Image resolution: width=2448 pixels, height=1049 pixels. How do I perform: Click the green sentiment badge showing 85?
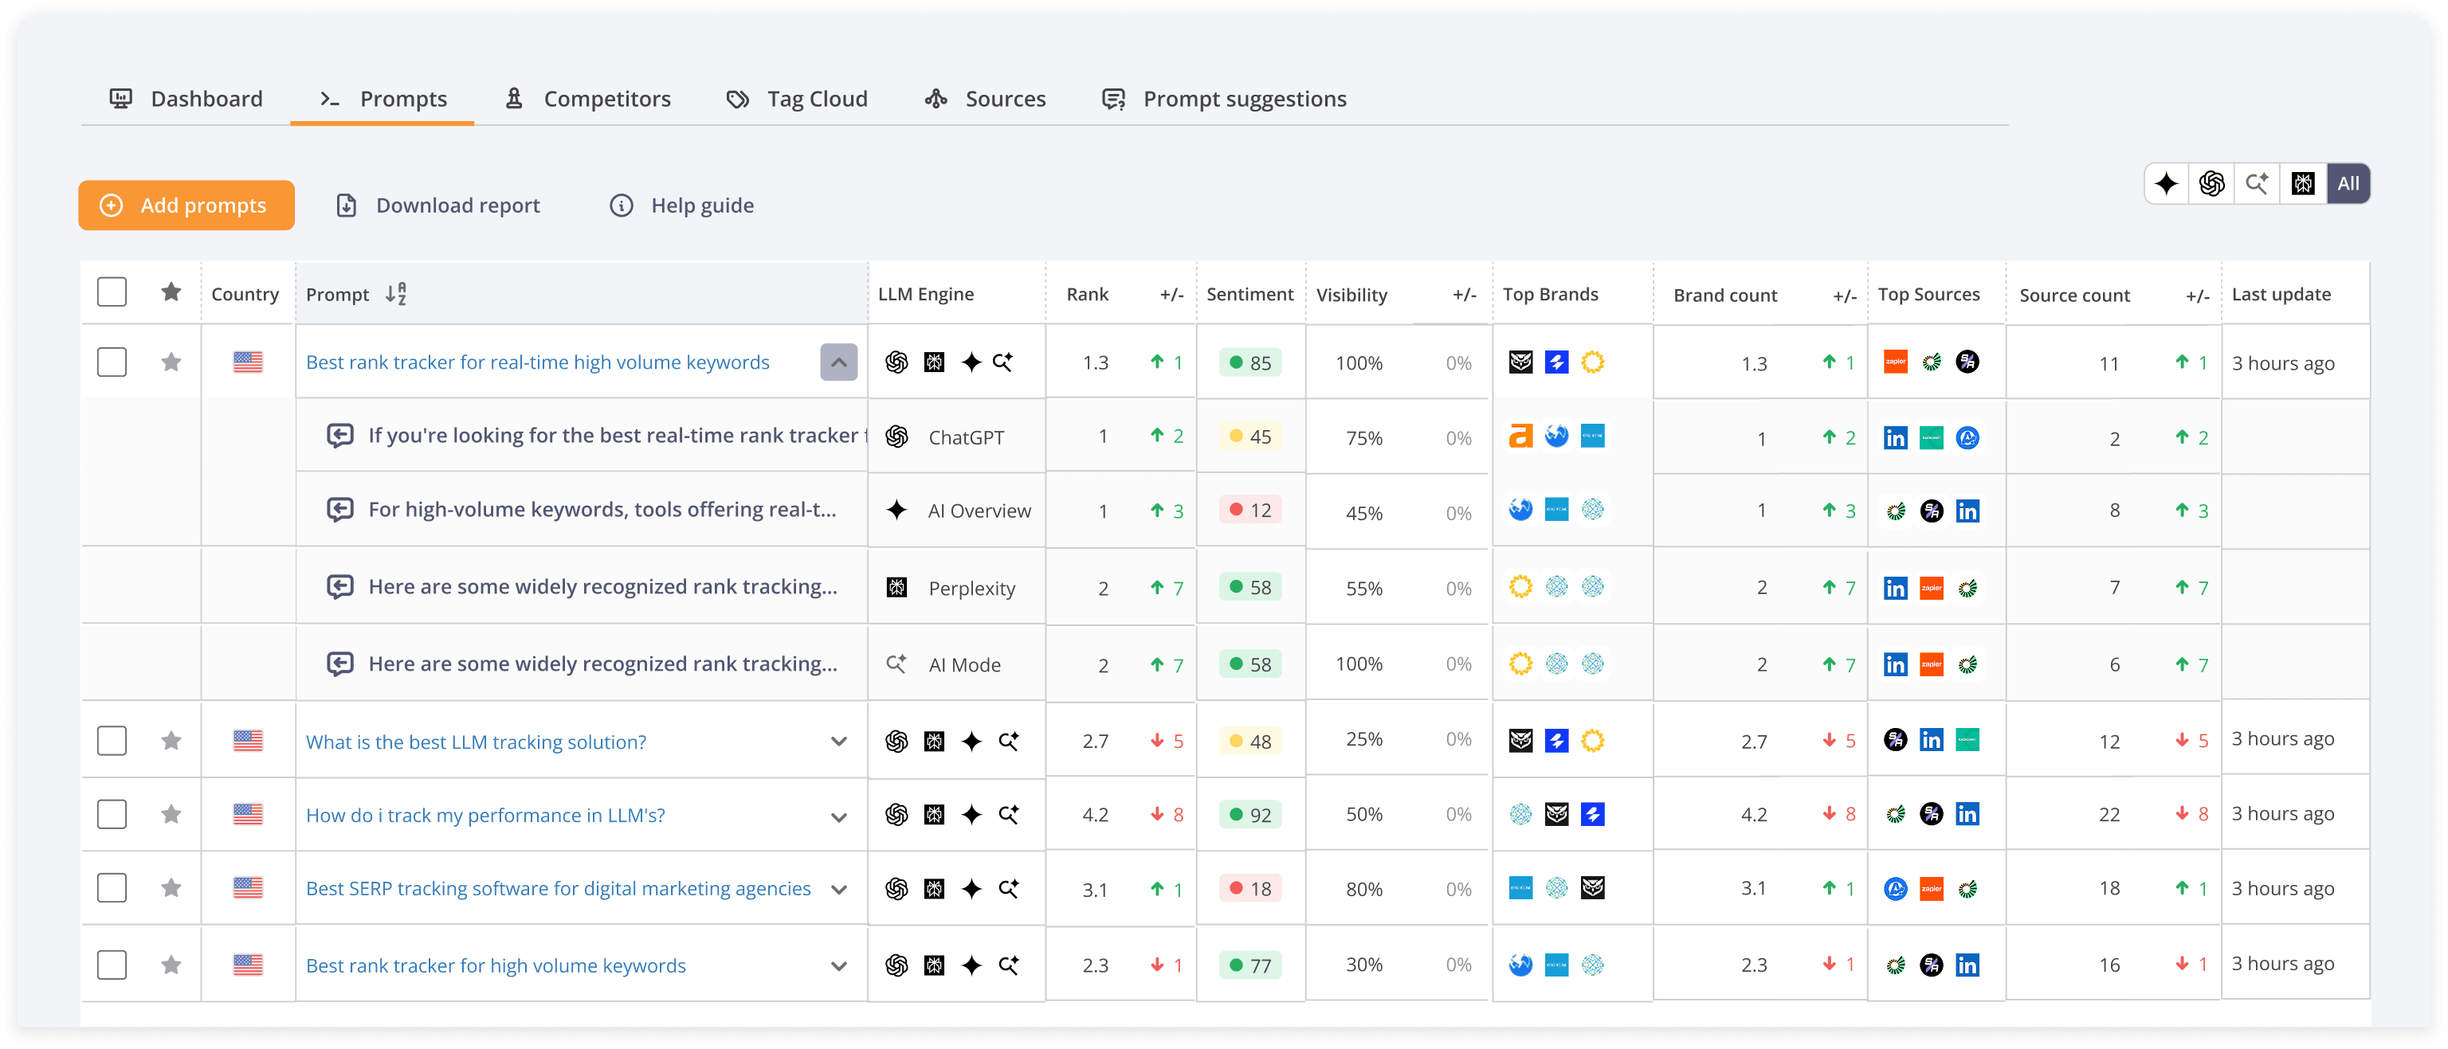tap(1250, 362)
